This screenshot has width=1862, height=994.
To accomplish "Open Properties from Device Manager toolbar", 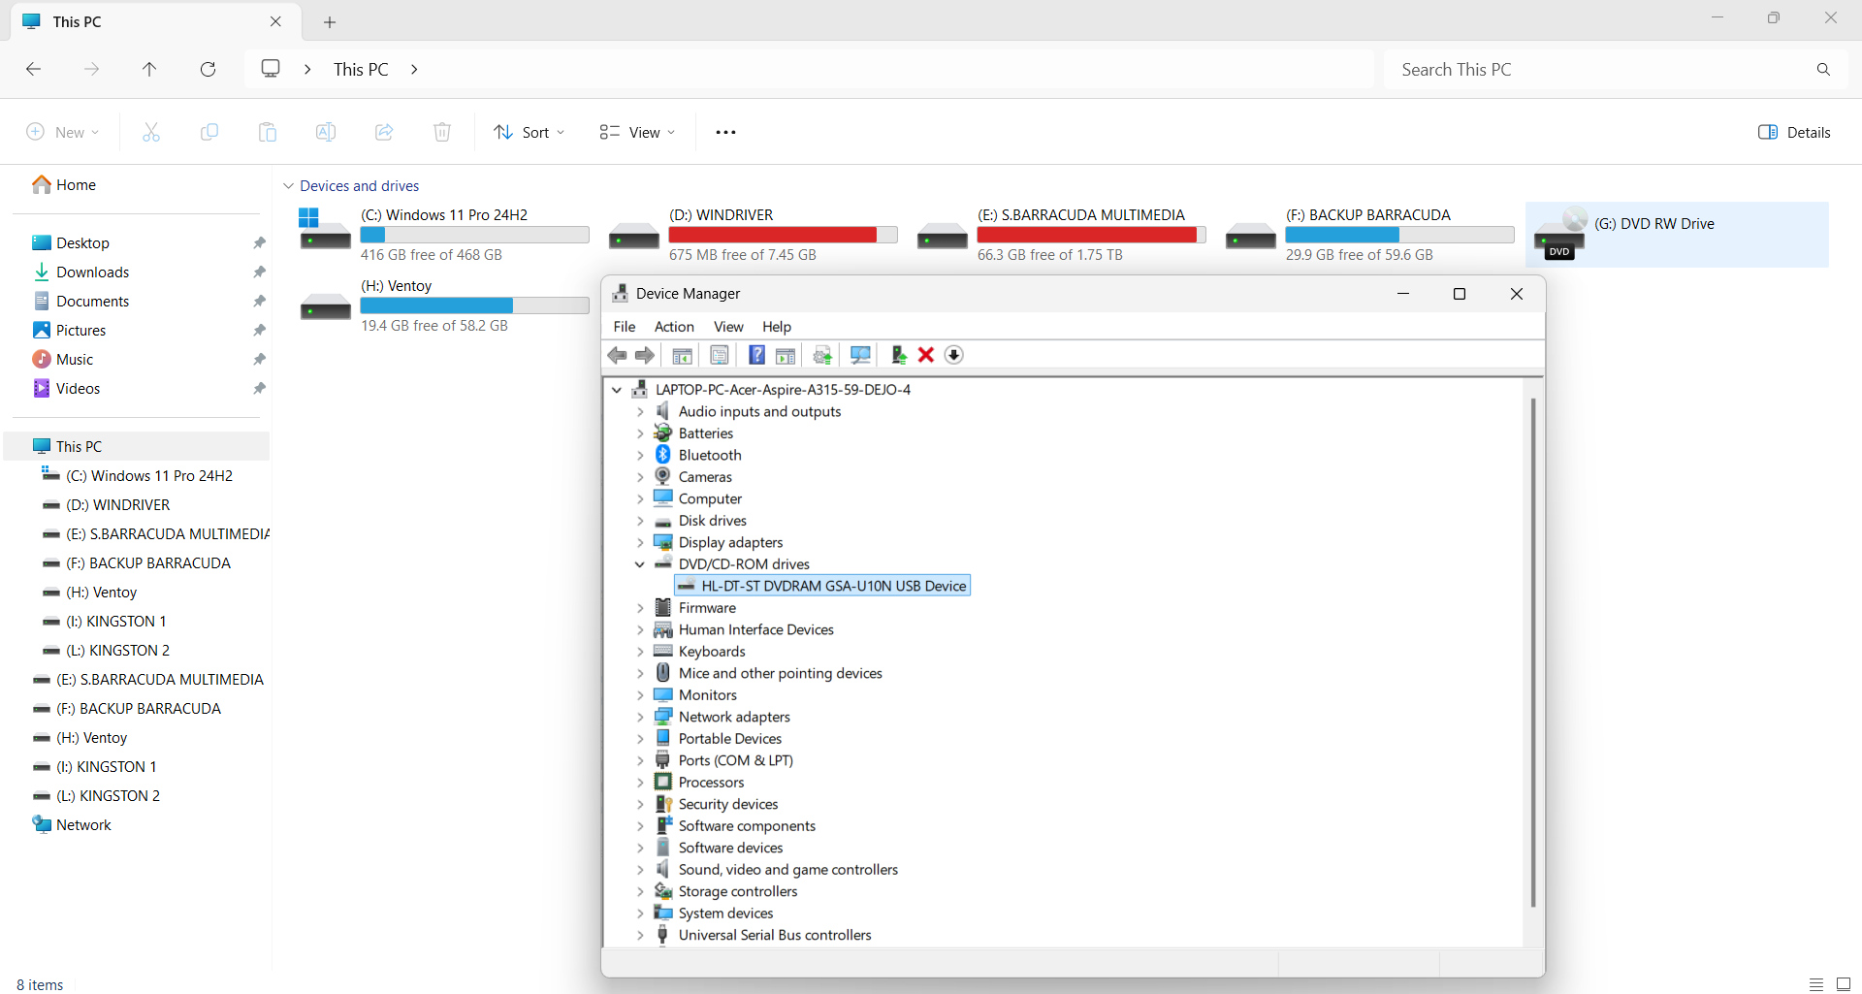I will (720, 355).
